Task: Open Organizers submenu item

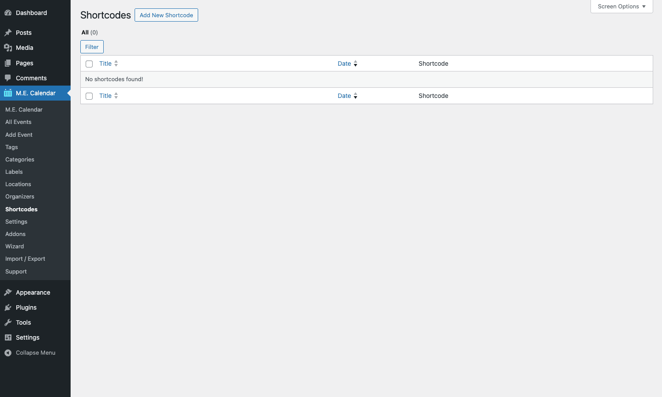Action: pos(20,196)
